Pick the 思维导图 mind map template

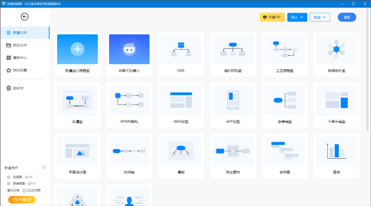point(284,104)
